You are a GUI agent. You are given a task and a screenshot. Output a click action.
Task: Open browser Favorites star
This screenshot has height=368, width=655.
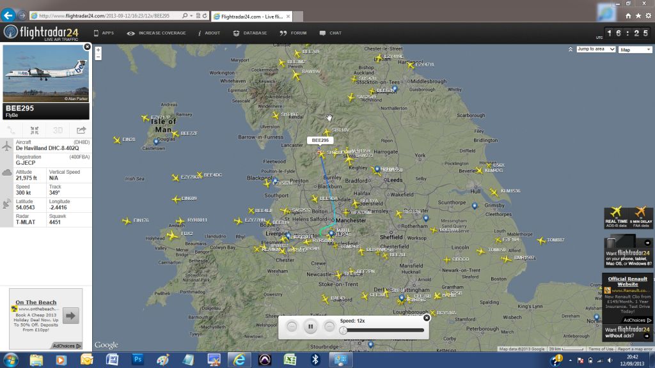[638, 16]
